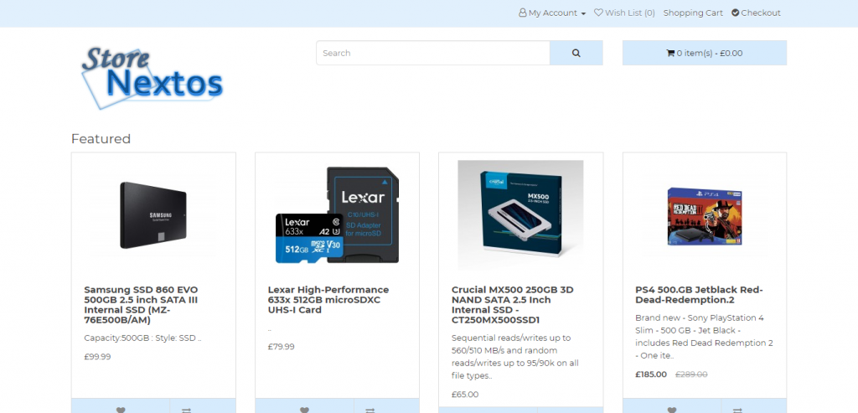
Task: Click the £79.99 Lexar price
Action: click(282, 347)
